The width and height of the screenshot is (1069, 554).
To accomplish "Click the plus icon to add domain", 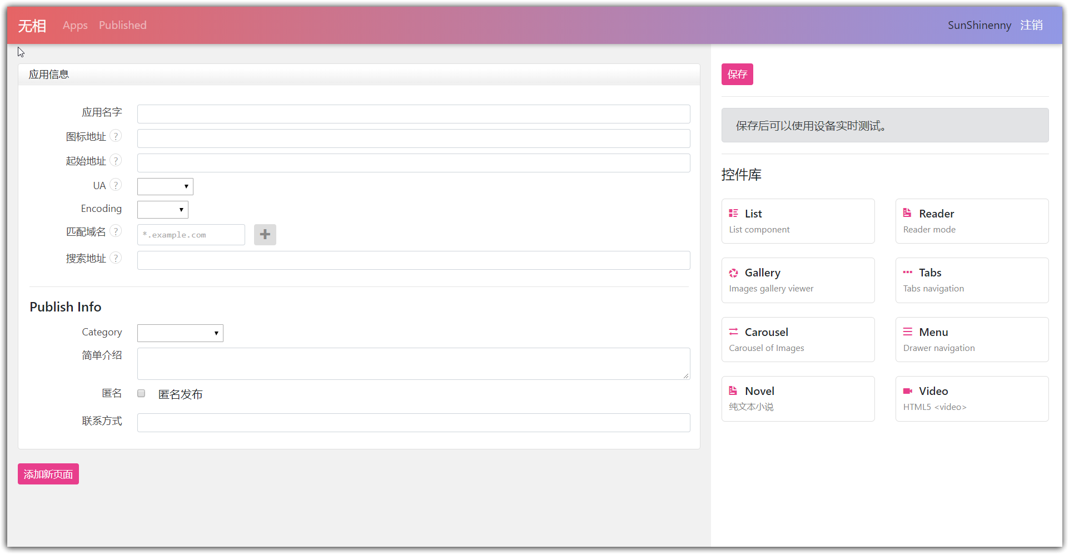I will 265,235.
